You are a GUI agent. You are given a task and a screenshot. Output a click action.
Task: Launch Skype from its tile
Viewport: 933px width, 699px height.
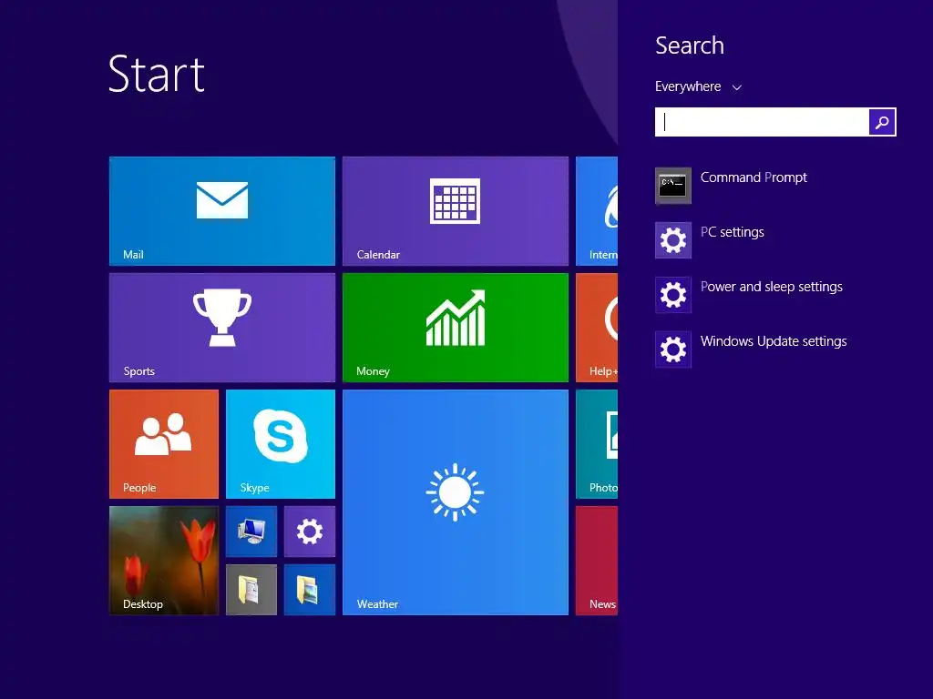281,444
